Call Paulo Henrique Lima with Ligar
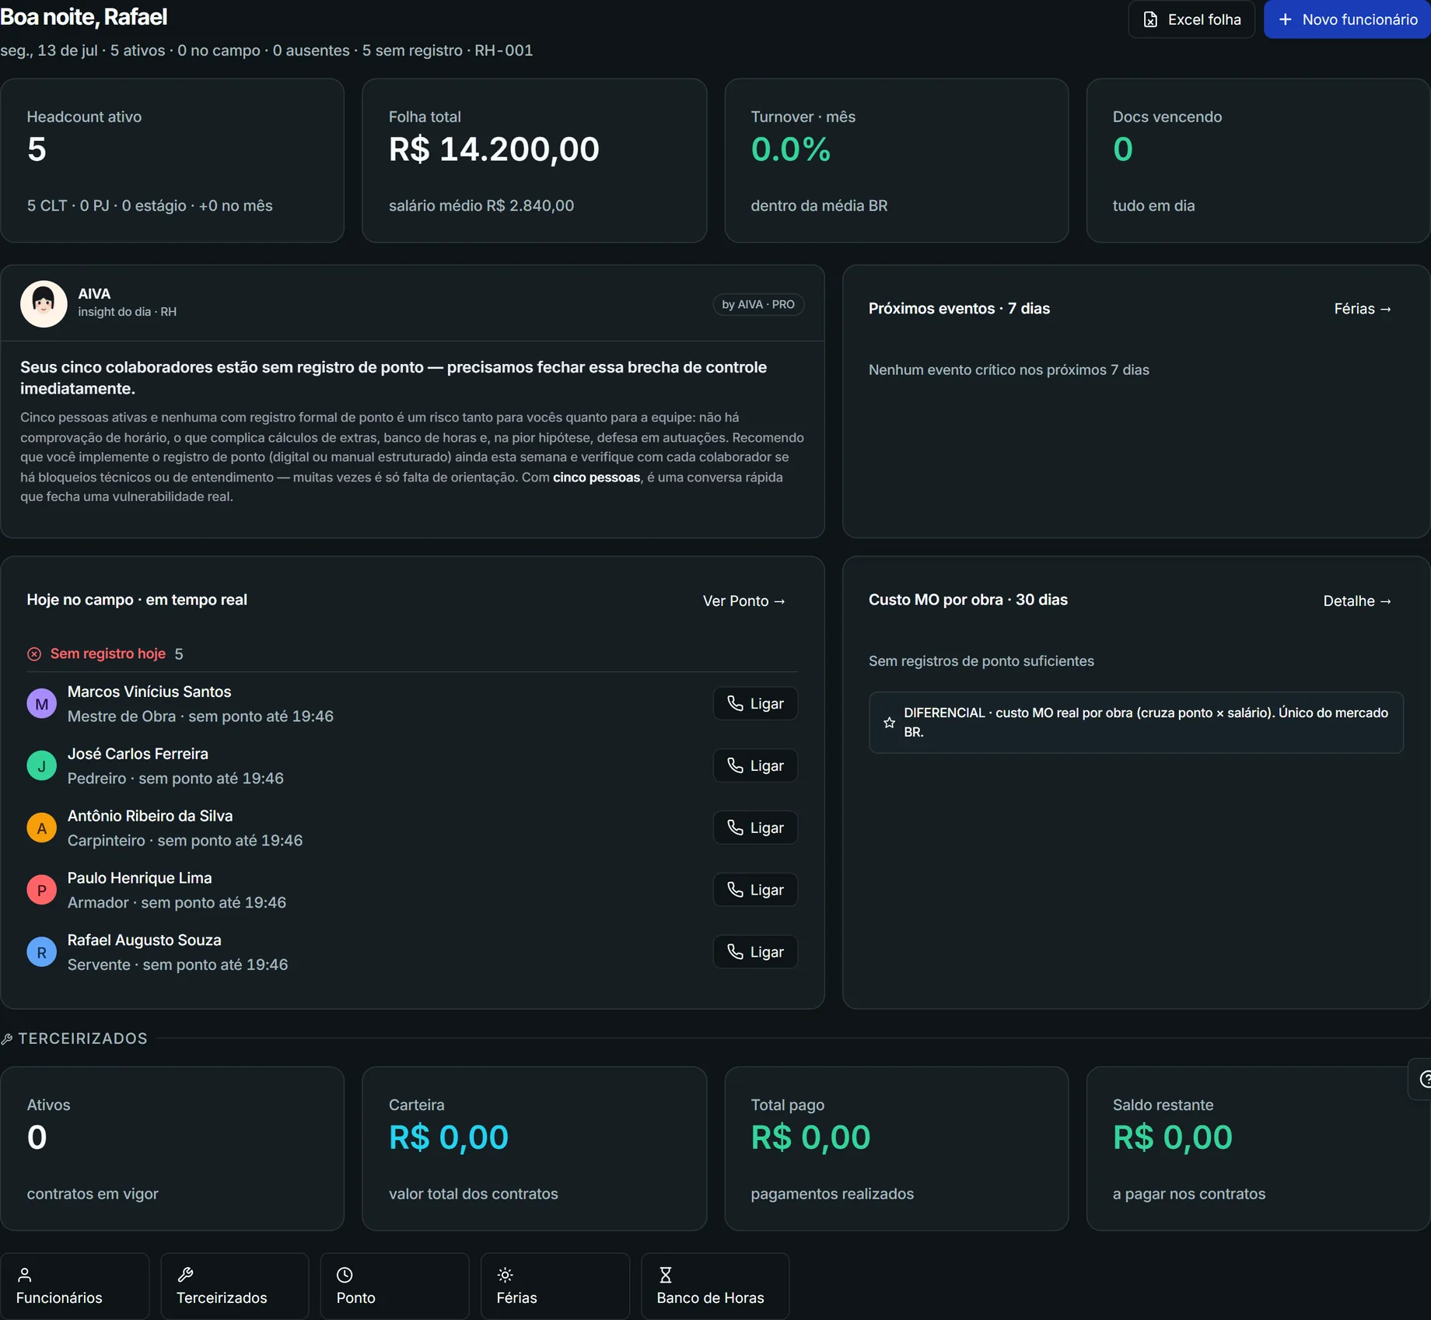The image size is (1431, 1320). [755, 890]
